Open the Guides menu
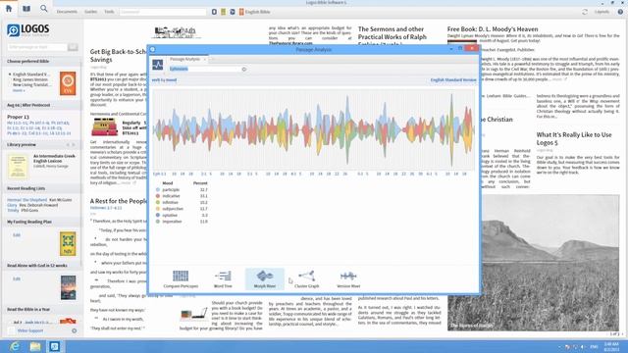The height and width of the screenshot is (353, 628). click(91, 12)
